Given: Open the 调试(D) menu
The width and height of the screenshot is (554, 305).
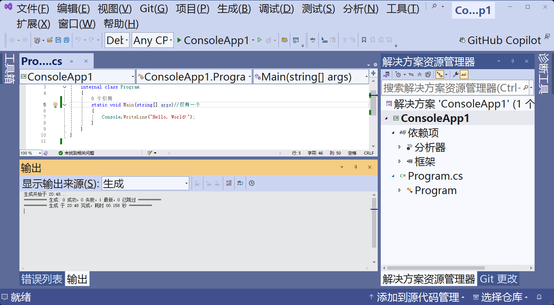Looking at the screenshot, I should 276,9.
